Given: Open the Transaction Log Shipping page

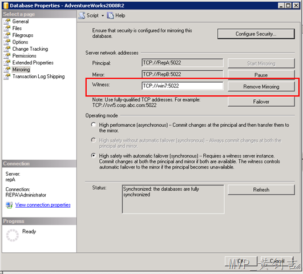Looking at the screenshot, I should pyautogui.click(x=38, y=76).
